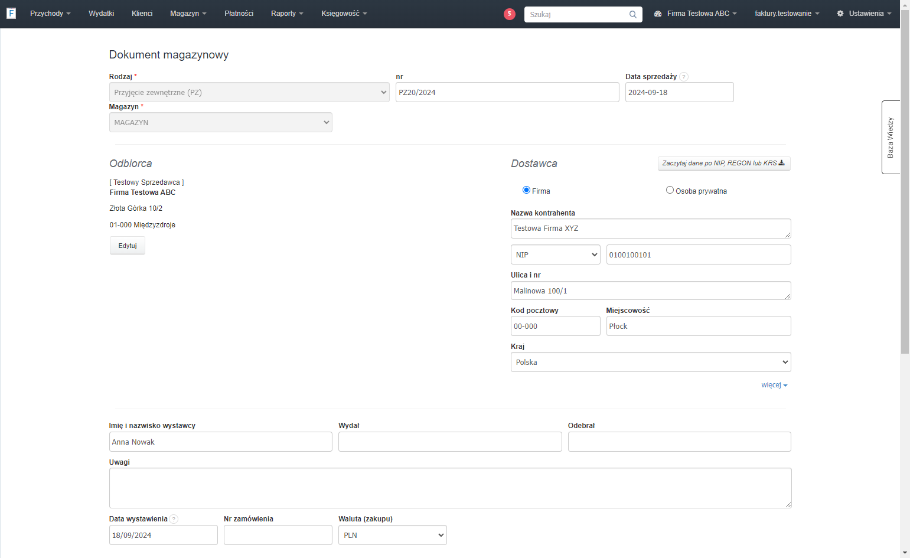Open the Firma Testowa ABC company menu
The height and width of the screenshot is (558, 910).
pos(696,14)
